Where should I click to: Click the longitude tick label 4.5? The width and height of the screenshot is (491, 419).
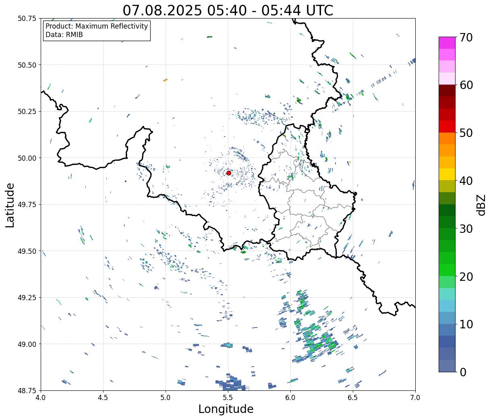(x=103, y=397)
